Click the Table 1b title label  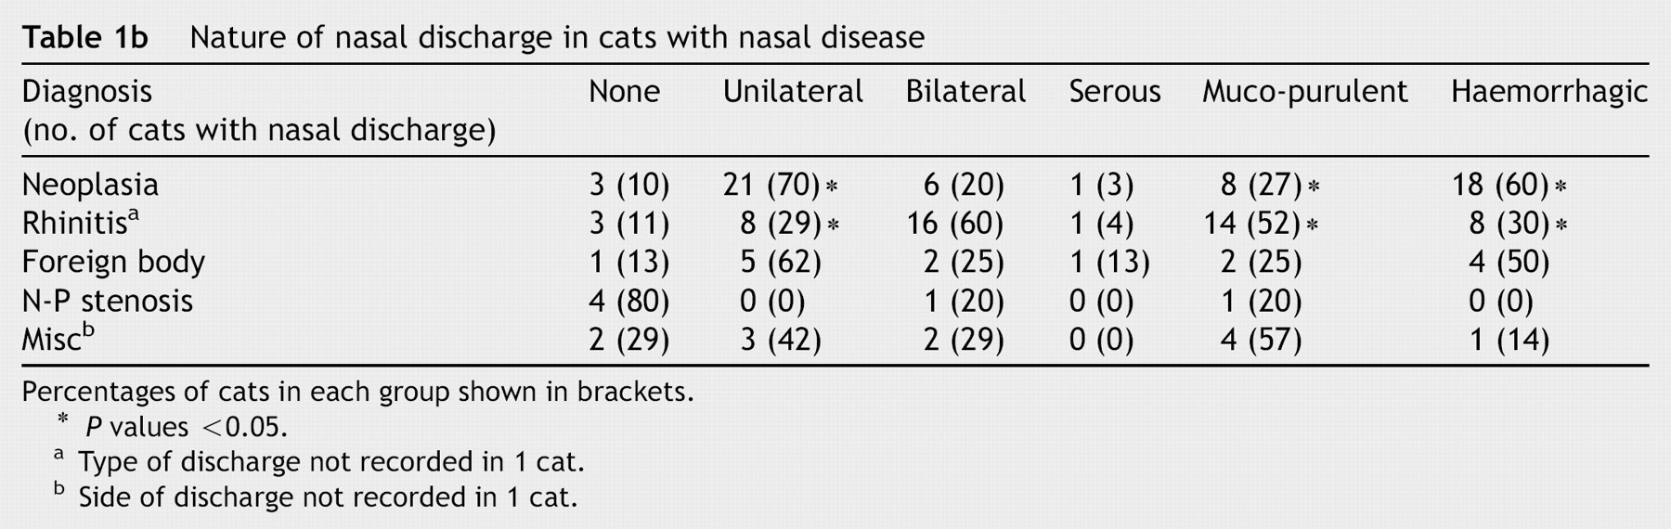84,37
